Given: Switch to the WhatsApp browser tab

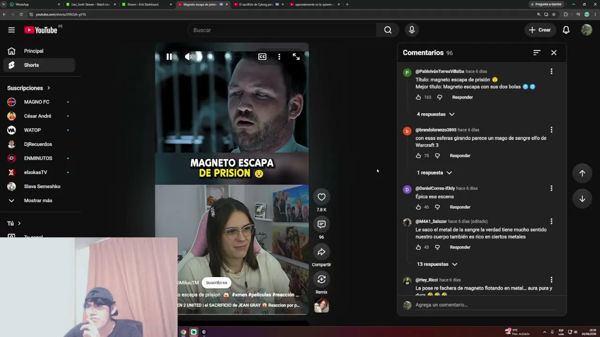Looking at the screenshot, I should click(34, 4).
